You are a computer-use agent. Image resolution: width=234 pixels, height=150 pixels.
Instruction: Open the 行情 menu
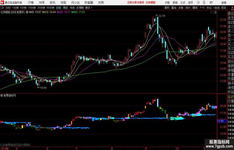click(x=31, y=2)
